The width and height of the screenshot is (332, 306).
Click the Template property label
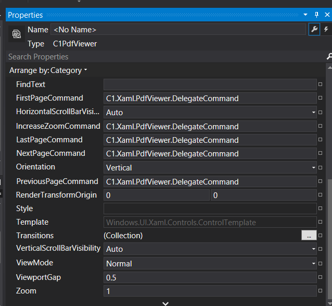pyautogui.click(x=32, y=222)
